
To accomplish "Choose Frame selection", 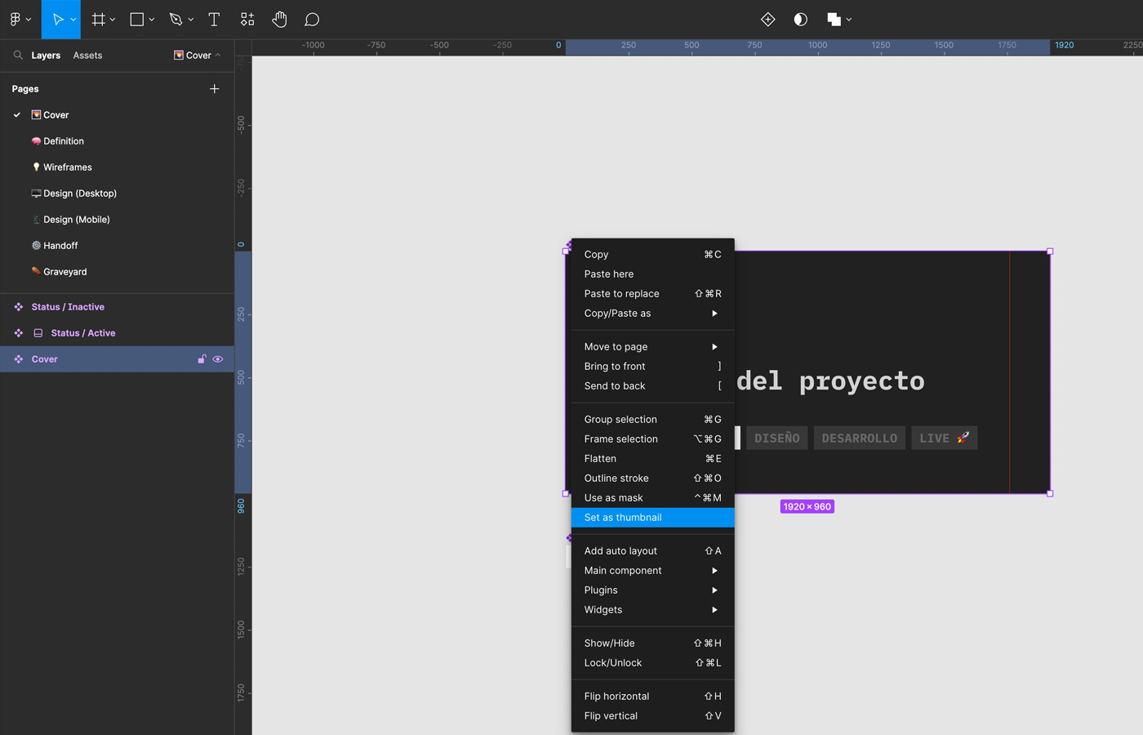I will coord(653,439).
